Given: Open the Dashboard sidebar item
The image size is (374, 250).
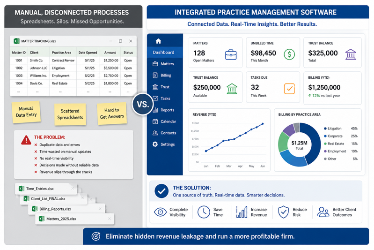Looking at the screenshot, I should [165, 53].
